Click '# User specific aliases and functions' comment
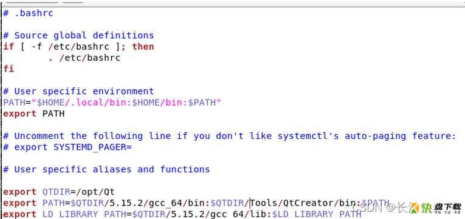 click(106, 170)
